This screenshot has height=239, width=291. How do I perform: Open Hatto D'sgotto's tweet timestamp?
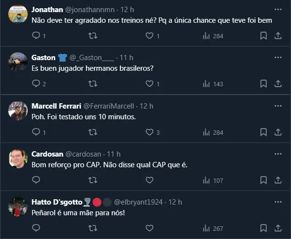[x=175, y=202]
